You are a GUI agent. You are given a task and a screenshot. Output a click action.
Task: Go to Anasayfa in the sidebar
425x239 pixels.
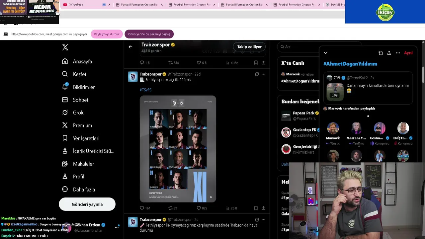[x=77, y=61]
